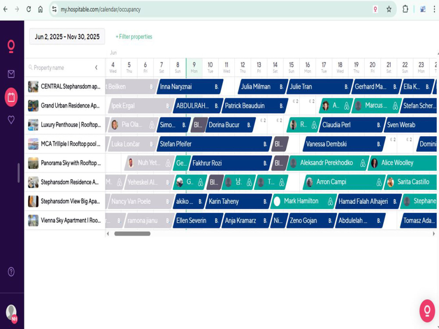Image resolution: width=439 pixels, height=329 pixels.
Task: Open Luxury Penthouse Rooftop property row
Action: [x=65, y=125]
